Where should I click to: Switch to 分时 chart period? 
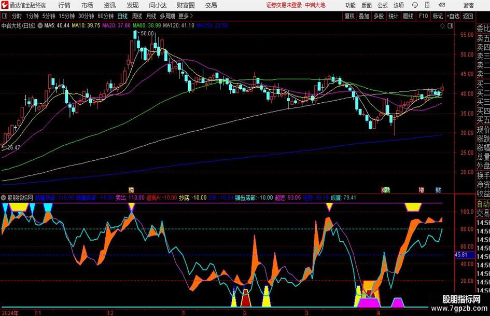[17, 16]
